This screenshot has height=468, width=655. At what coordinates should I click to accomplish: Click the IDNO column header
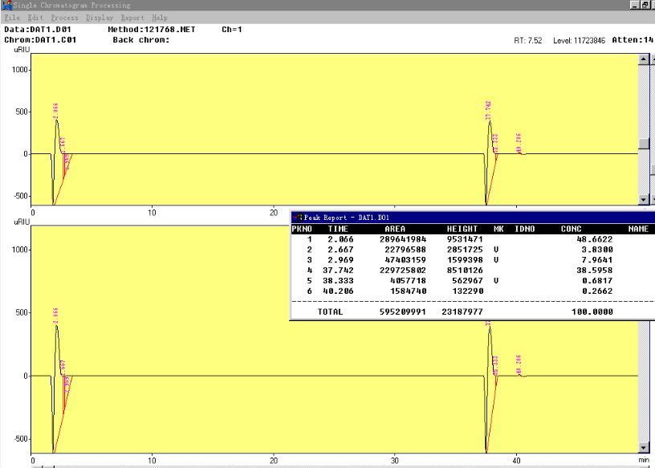point(524,229)
